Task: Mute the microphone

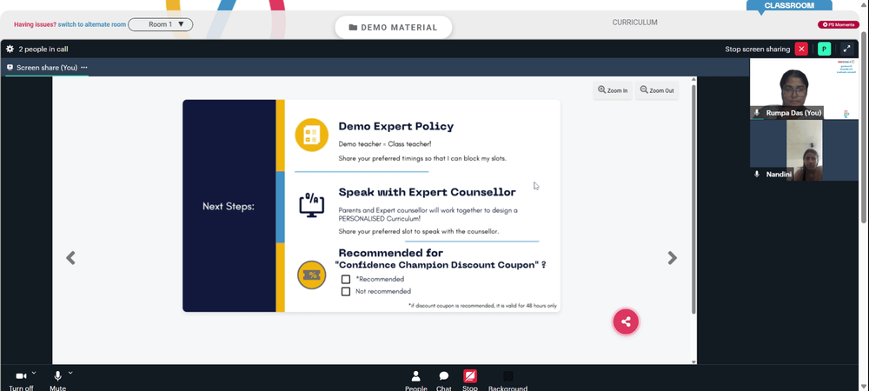Action: pyautogui.click(x=57, y=381)
